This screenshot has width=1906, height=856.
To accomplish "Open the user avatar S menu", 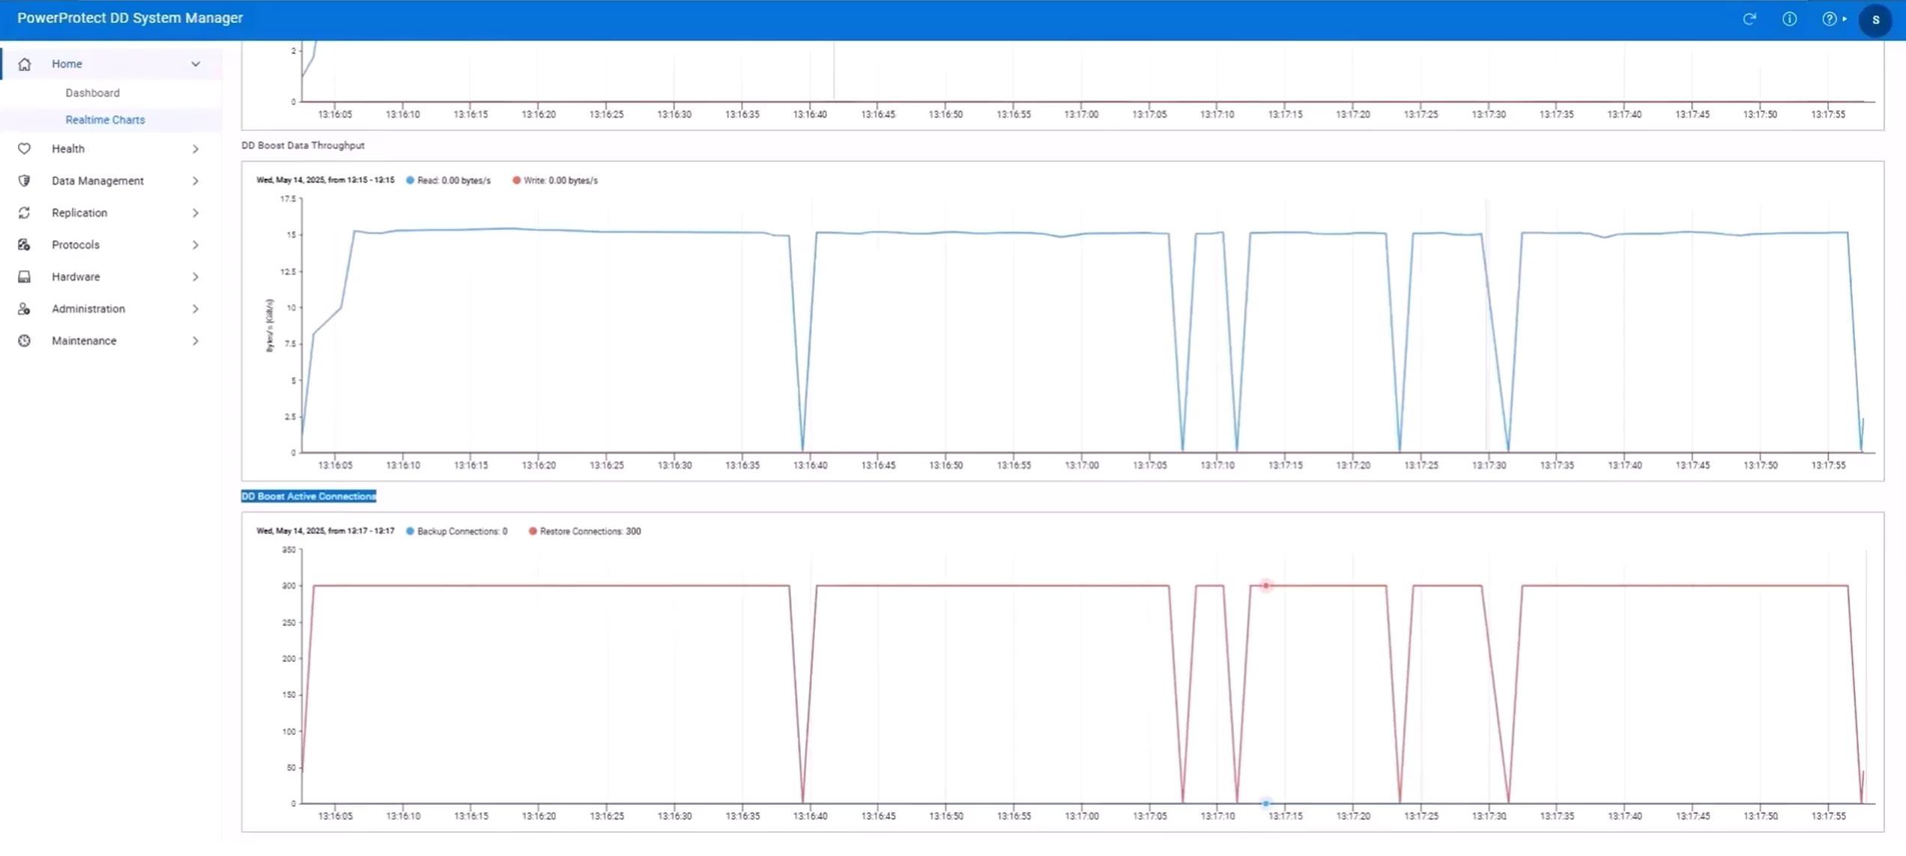I will [1875, 20].
